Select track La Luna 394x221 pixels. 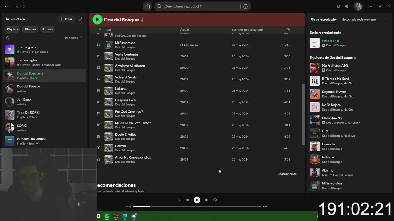(197, 91)
